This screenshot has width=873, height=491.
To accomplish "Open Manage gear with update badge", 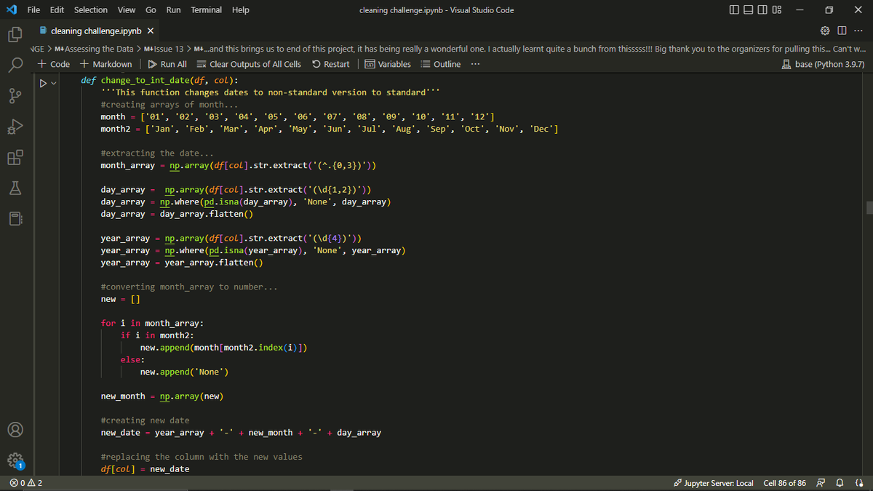I will click(15, 460).
